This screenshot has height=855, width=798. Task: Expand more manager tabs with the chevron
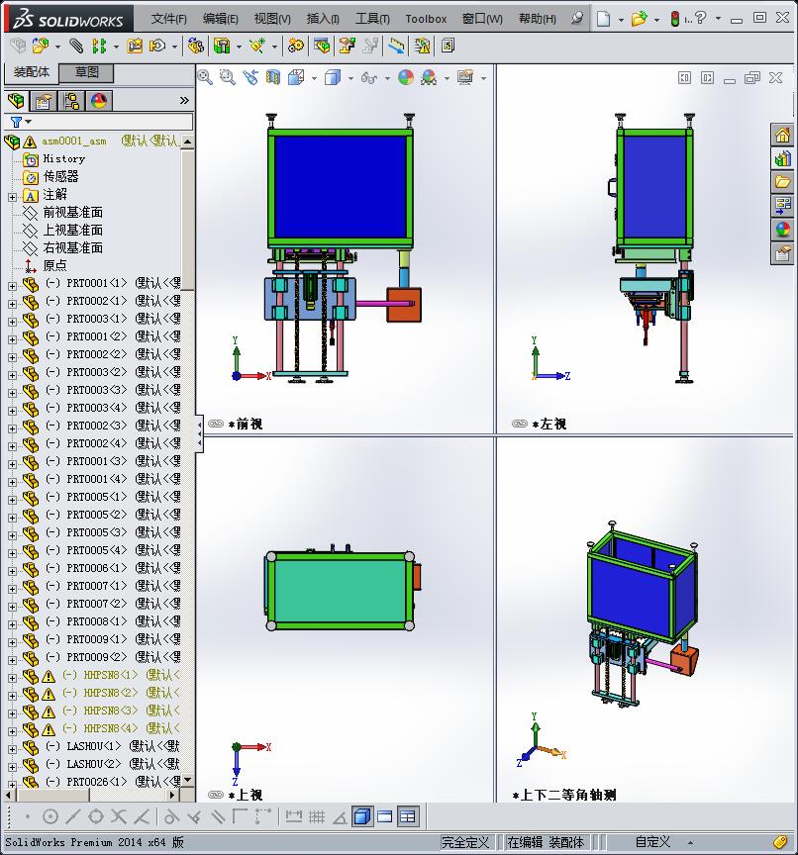coord(184,100)
